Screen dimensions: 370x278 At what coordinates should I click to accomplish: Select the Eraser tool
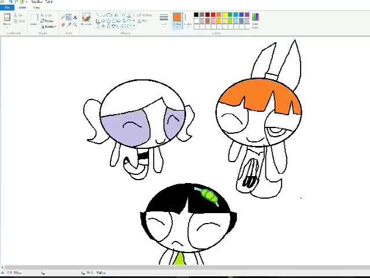pos(63,24)
